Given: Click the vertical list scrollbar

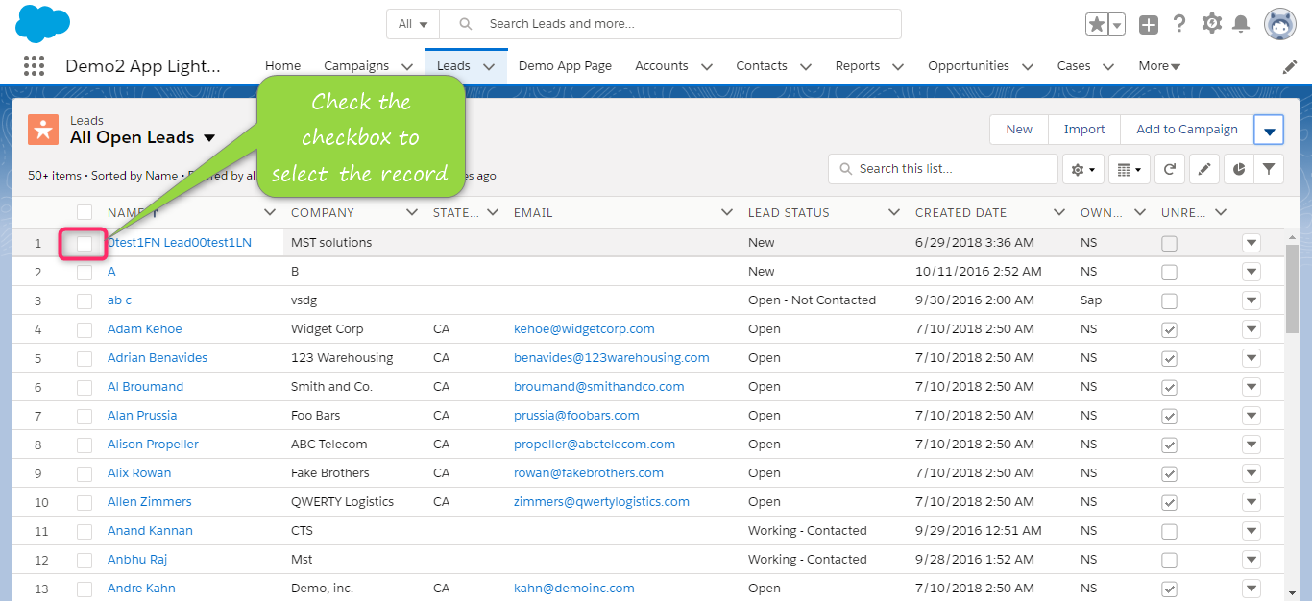Looking at the screenshot, I should [1292, 288].
